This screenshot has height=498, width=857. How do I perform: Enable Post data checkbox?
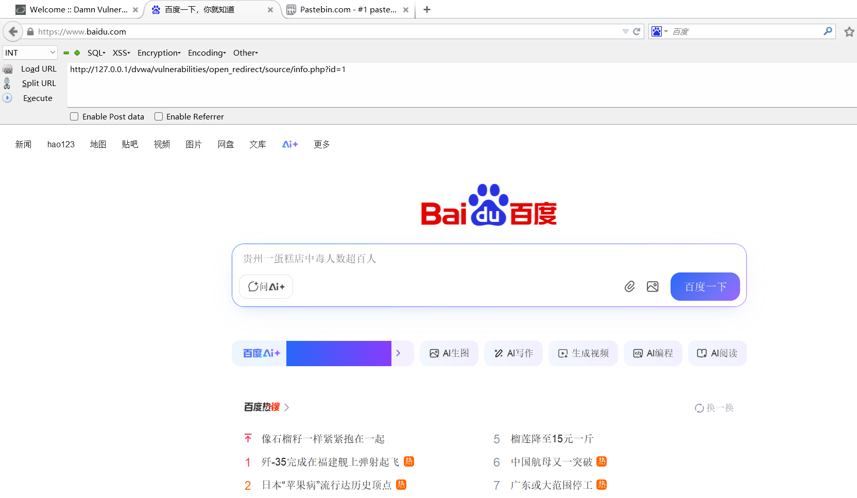[74, 116]
